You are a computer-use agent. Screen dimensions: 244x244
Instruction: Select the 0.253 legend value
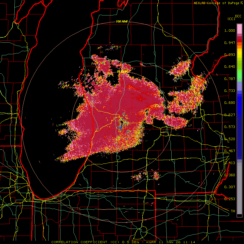[230, 199]
